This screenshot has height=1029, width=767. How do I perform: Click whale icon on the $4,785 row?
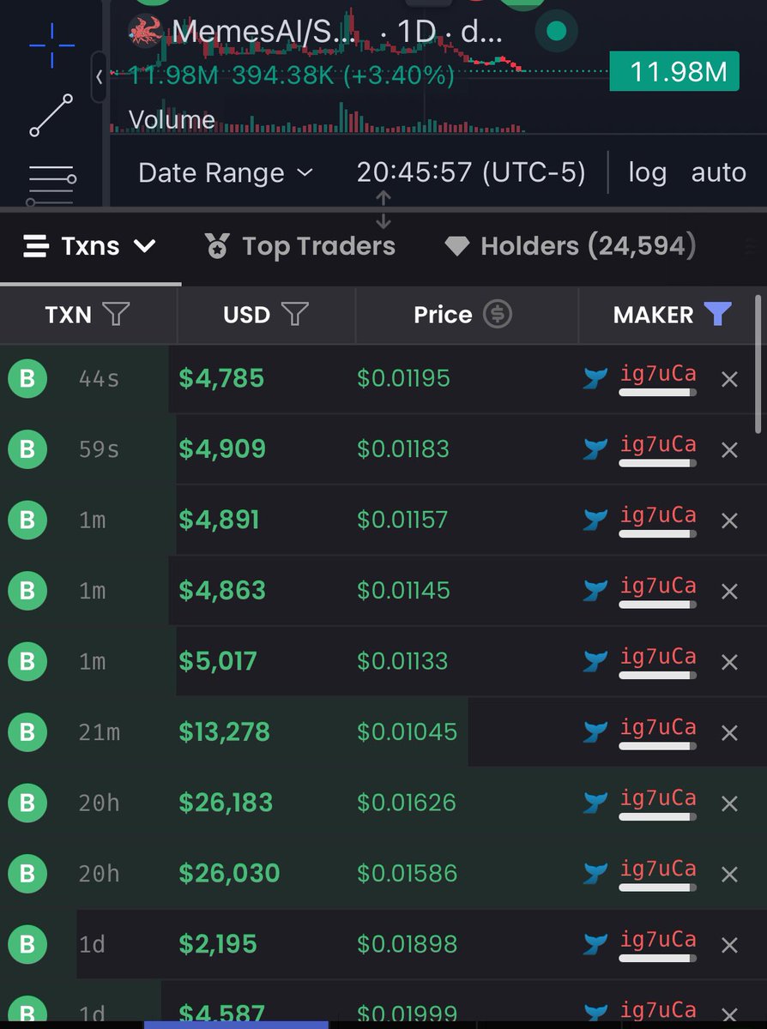595,378
